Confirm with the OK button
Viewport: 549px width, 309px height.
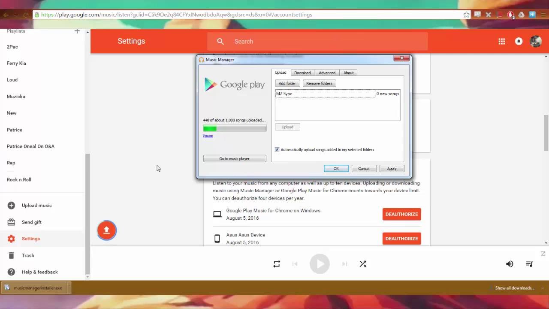pos(336,169)
